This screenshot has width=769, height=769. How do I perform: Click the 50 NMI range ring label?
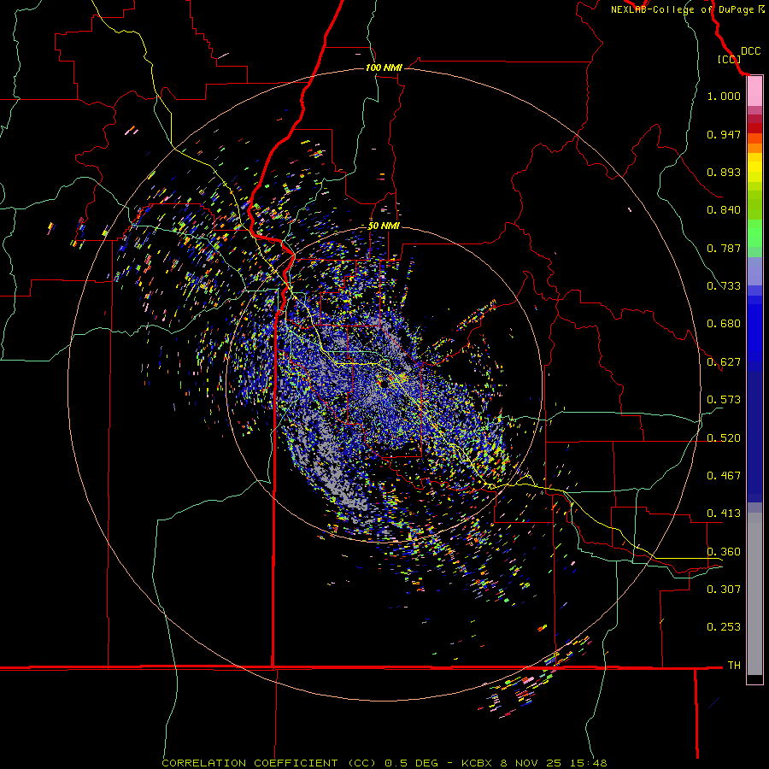(x=384, y=226)
